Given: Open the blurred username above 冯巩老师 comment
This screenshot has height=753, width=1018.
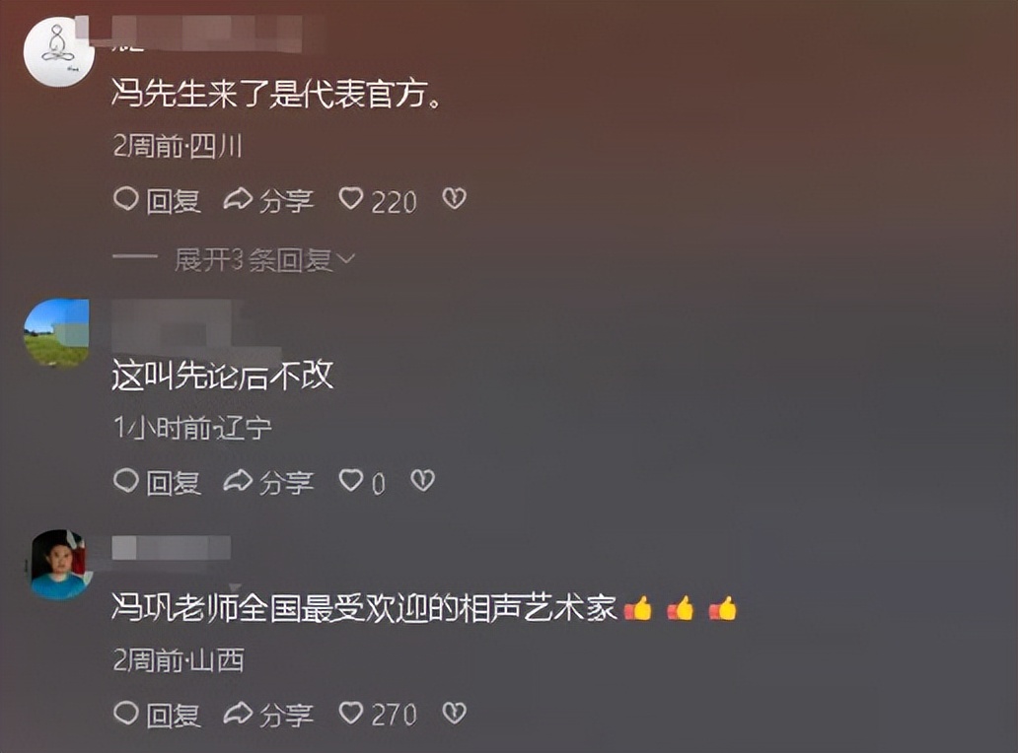Looking at the screenshot, I should click(172, 547).
